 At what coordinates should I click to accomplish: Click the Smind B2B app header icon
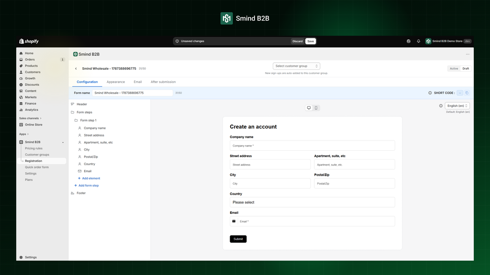[x=75, y=54]
